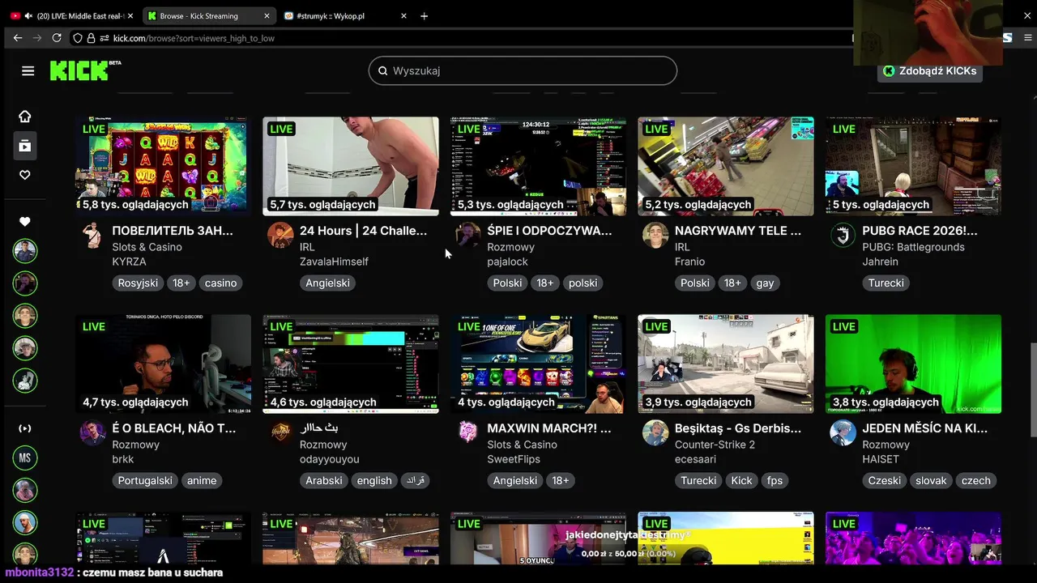
Task: Open the ZavalaHimself 24 Hours stream thumbnail
Action: pyautogui.click(x=351, y=166)
